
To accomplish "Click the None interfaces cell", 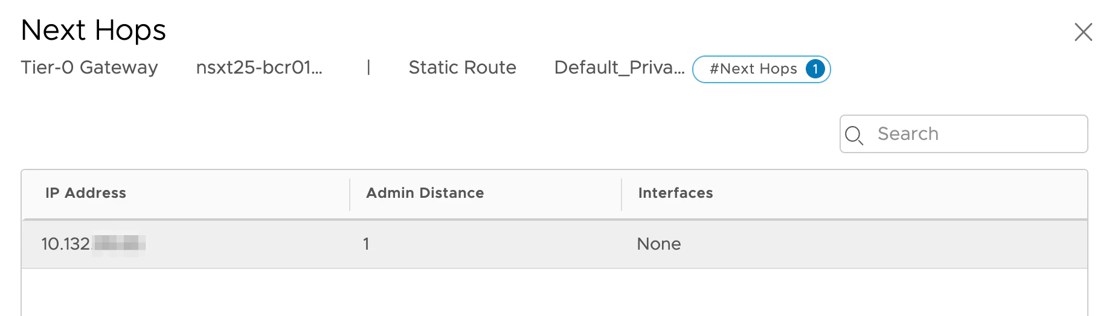I will [658, 244].
